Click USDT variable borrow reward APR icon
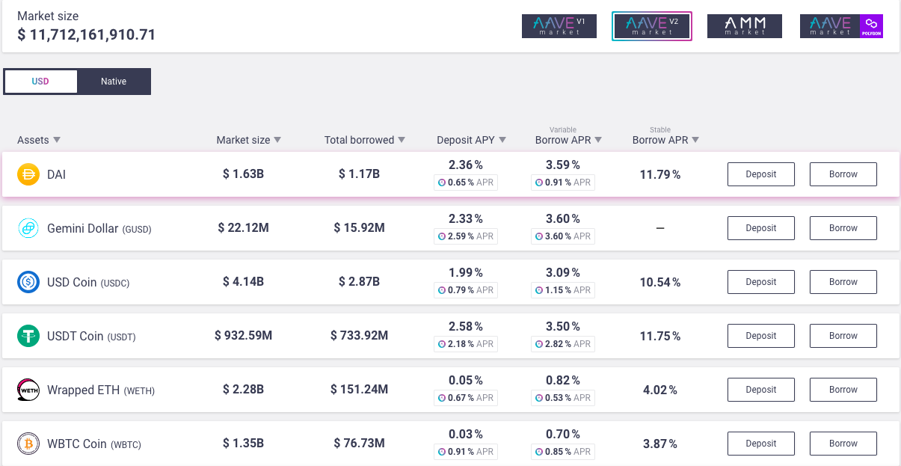Image resolution: width=901 pixels, height=466 pixels. coord(539,344)
